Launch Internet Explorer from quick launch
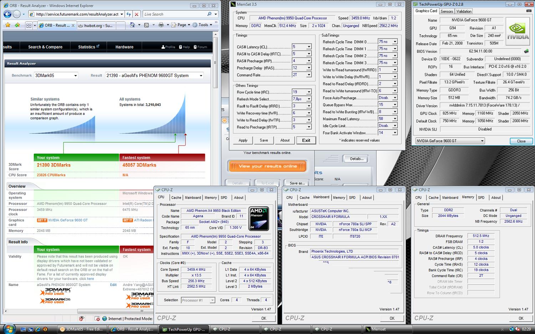 38,329
